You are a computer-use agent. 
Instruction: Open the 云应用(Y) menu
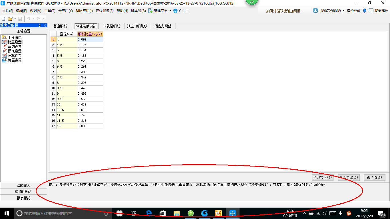(65, 11)
